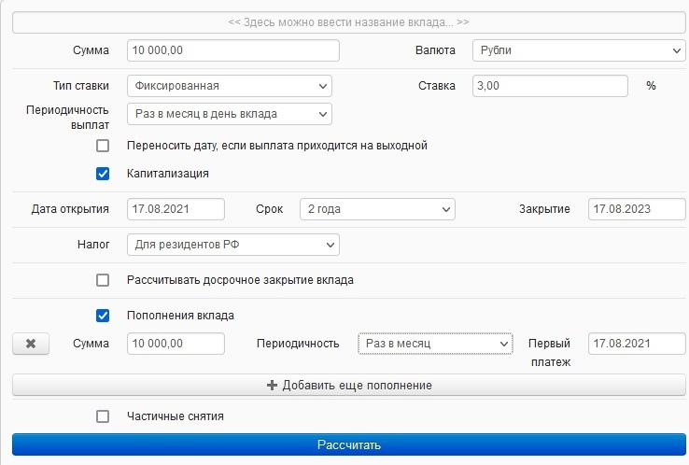Click the replenishment Сумма field

click(176, 344)
